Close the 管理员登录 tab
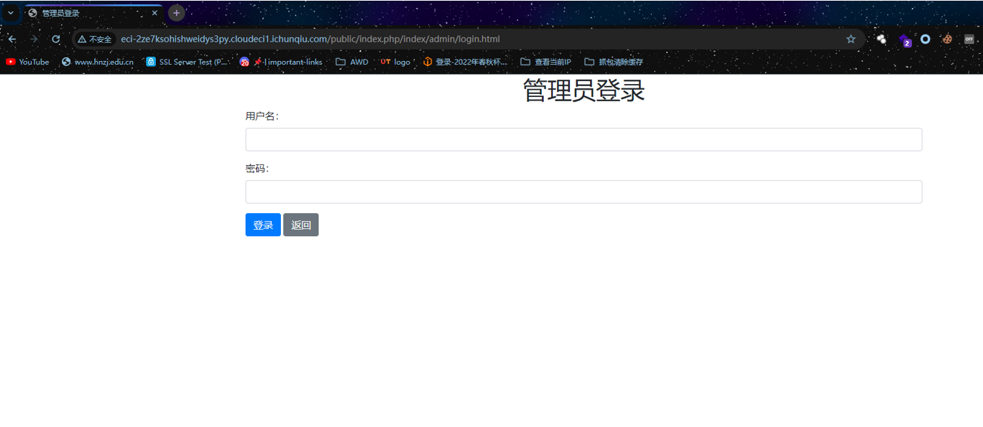This screenshot has height=427, width=983. 154,13
